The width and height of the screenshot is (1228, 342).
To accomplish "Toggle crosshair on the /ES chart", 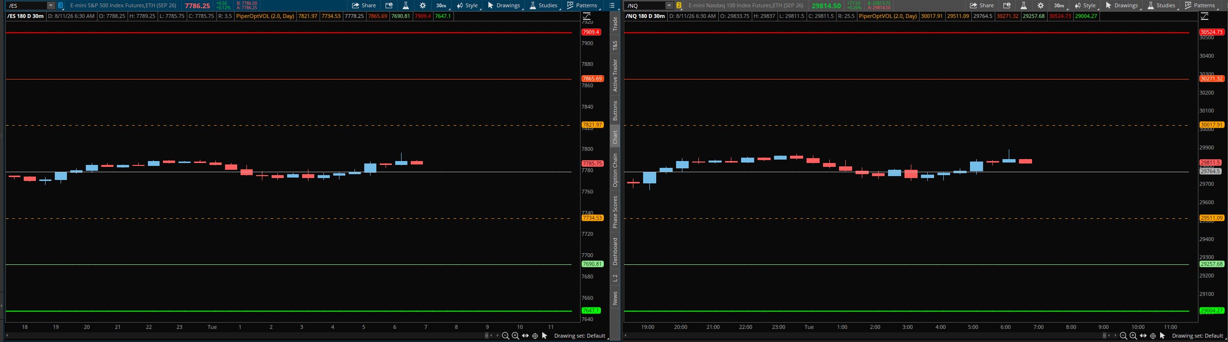I will point(535,336).
